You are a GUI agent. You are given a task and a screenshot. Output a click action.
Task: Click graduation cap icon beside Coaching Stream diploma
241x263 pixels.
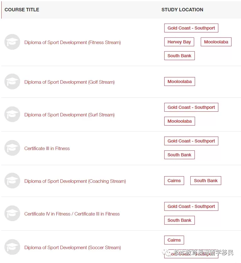(12, 181)
